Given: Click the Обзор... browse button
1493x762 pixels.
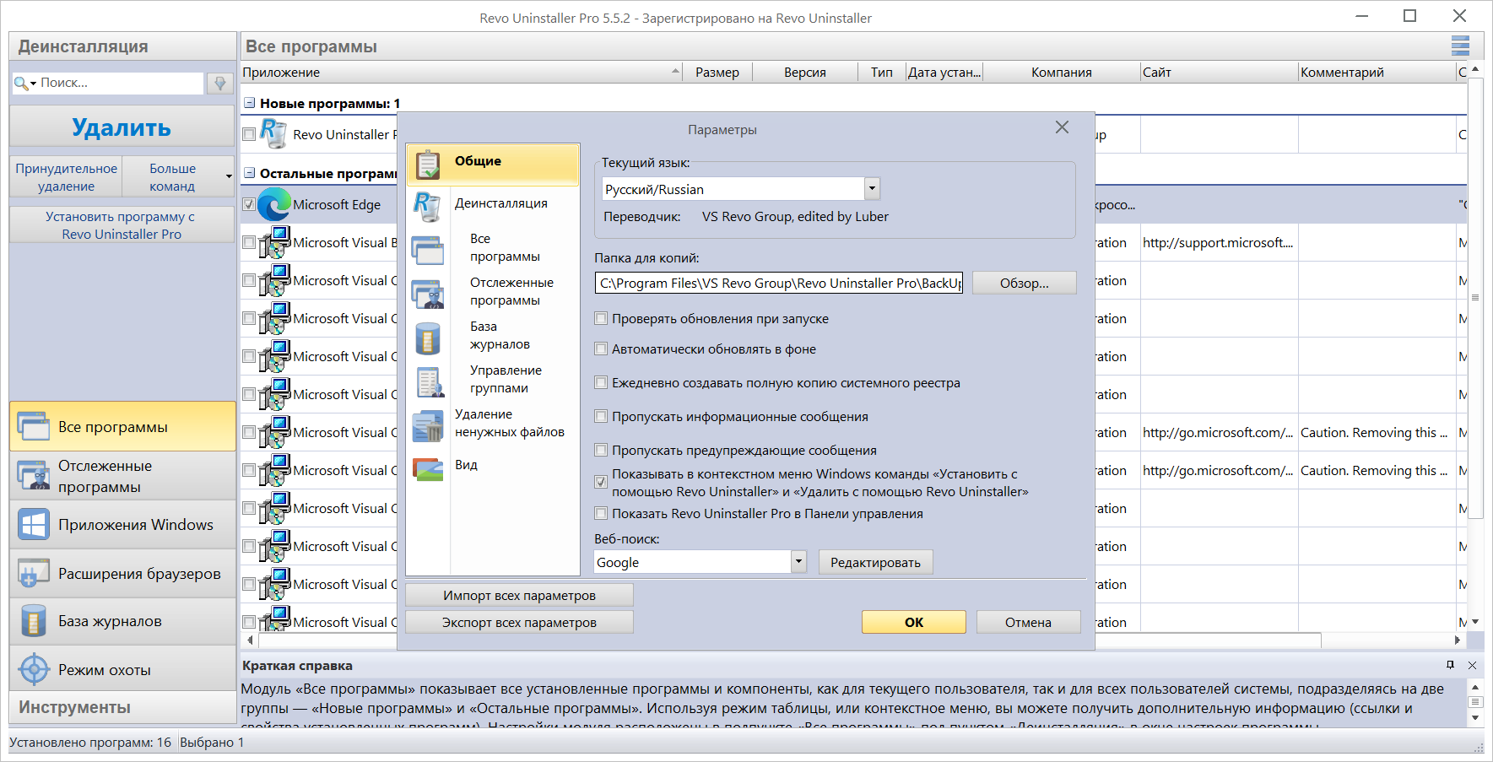Looking at the screenshot, I should click(1025, 284).
